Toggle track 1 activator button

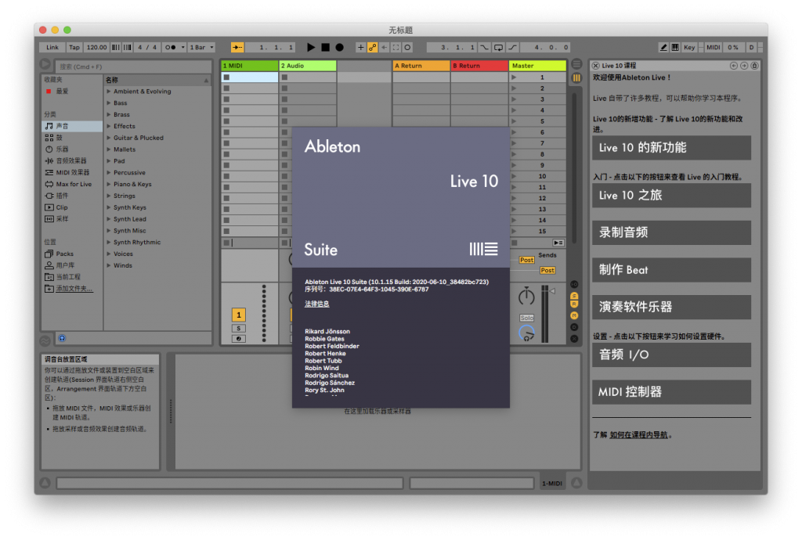pos(238,315)
